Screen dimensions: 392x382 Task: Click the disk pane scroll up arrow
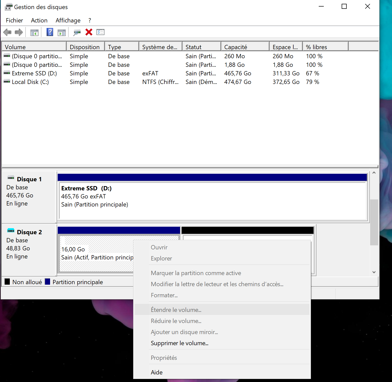[374, 173]
